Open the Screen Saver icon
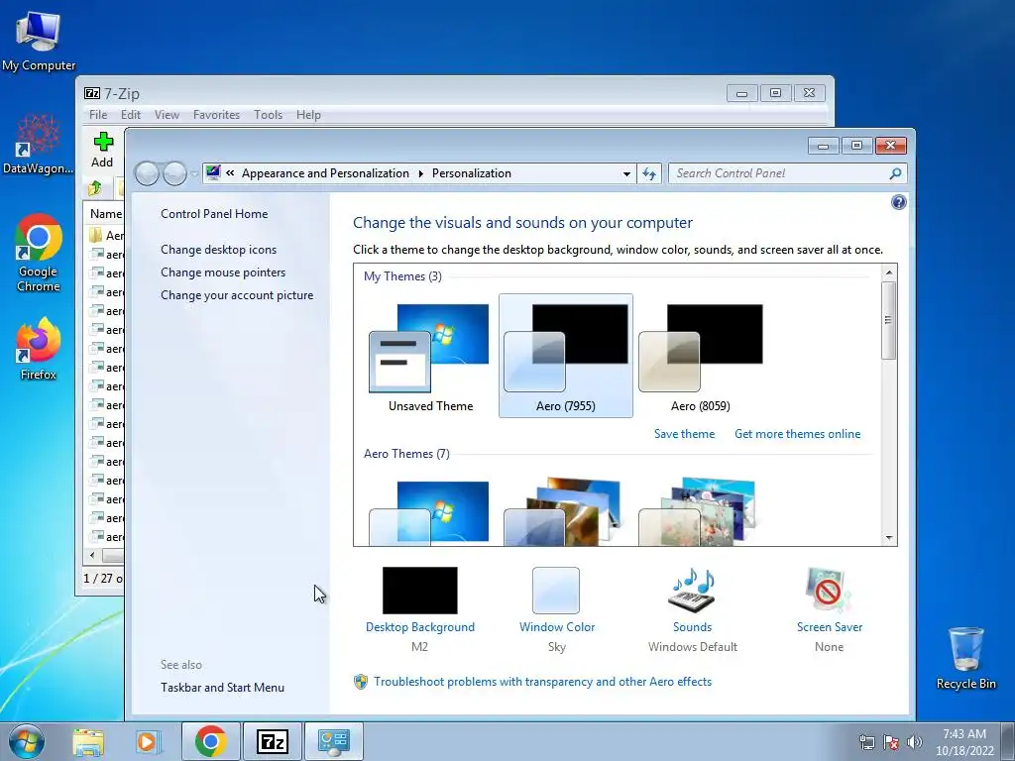Screen dimensions: 1015x761 pyautogui.click(x=830, y=591)
